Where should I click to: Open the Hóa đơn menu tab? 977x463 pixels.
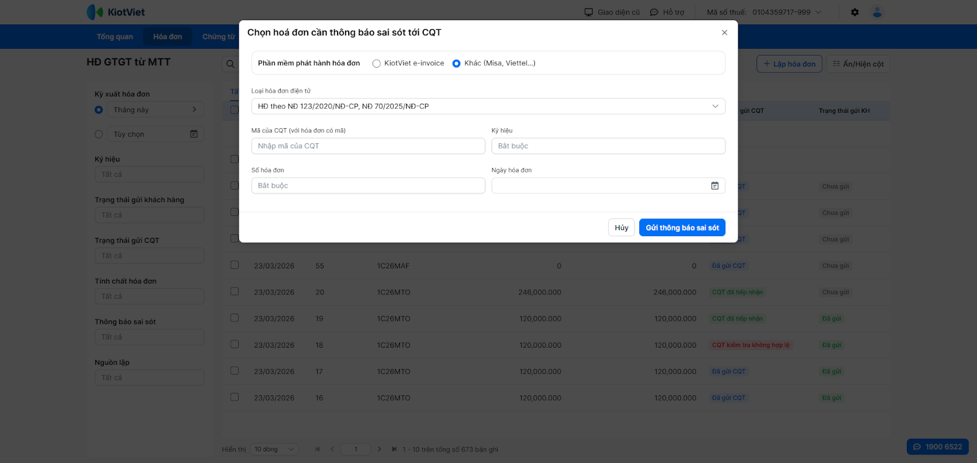167,37
